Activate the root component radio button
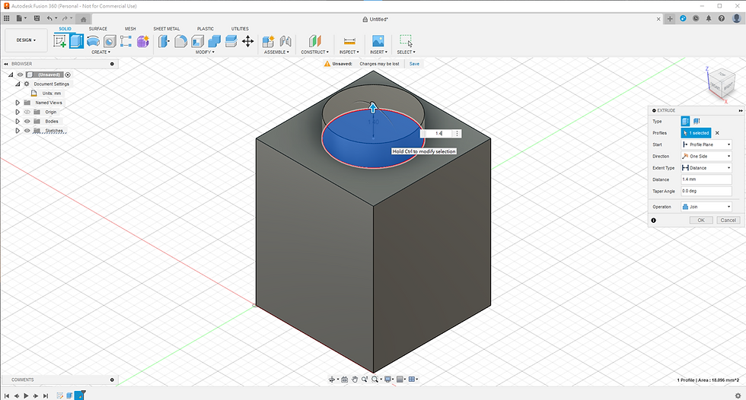Screen dimensions: 746x400 point(68,75)
